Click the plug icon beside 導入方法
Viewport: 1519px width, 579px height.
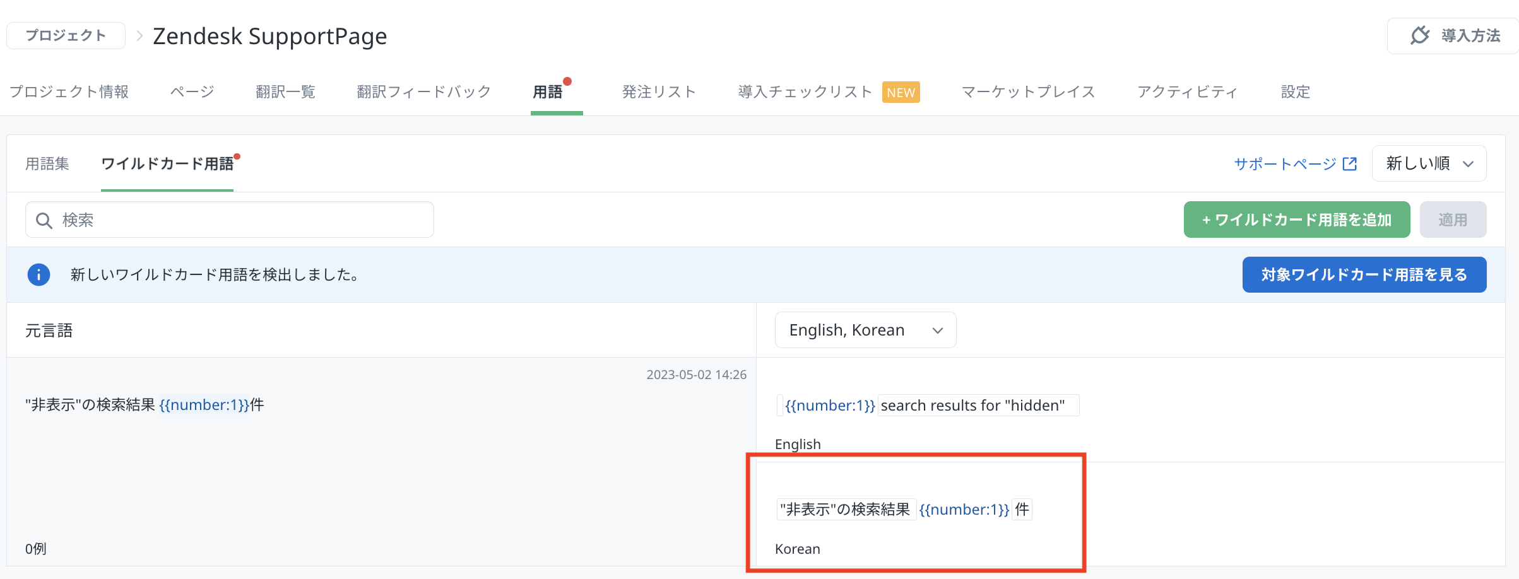1420,35
